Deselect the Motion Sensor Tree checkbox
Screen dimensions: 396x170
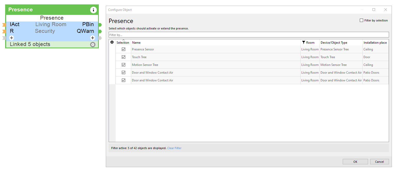click(123, 65)
